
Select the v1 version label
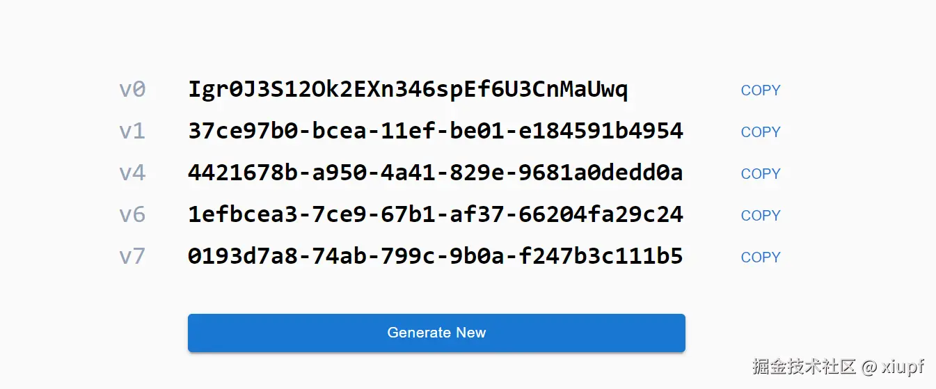(132, 132)
